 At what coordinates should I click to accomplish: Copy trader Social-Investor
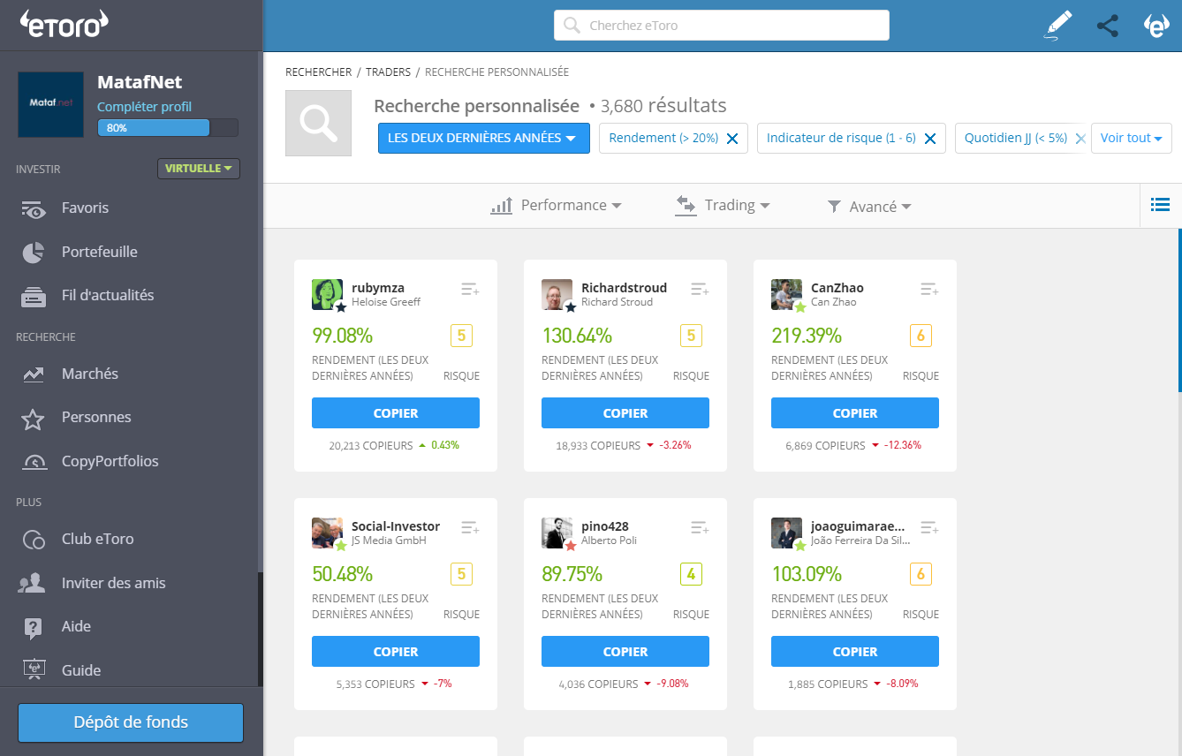pyautogui.click(x=396, y=652)
